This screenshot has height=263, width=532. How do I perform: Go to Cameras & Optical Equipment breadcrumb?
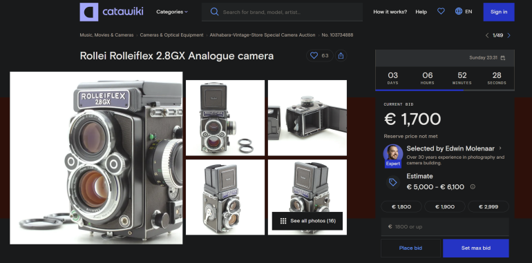coord(171,35)
